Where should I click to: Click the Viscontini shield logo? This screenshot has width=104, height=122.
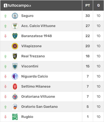pyautogui.click(x=15, y=66)
